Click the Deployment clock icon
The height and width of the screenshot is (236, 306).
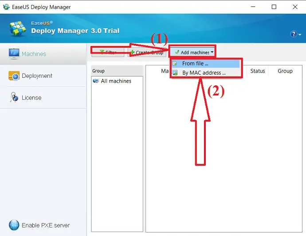14,76
